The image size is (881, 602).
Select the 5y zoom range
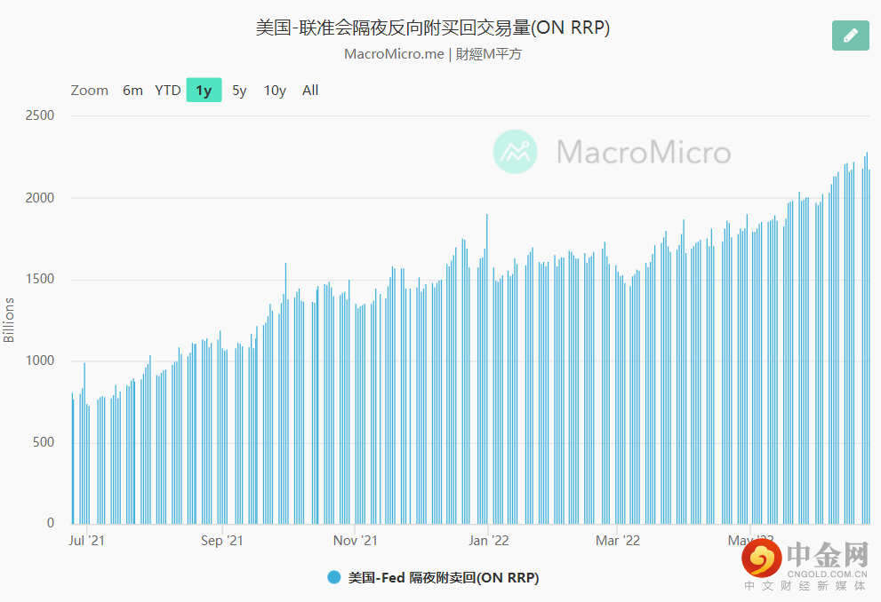[x=239, y=91]
